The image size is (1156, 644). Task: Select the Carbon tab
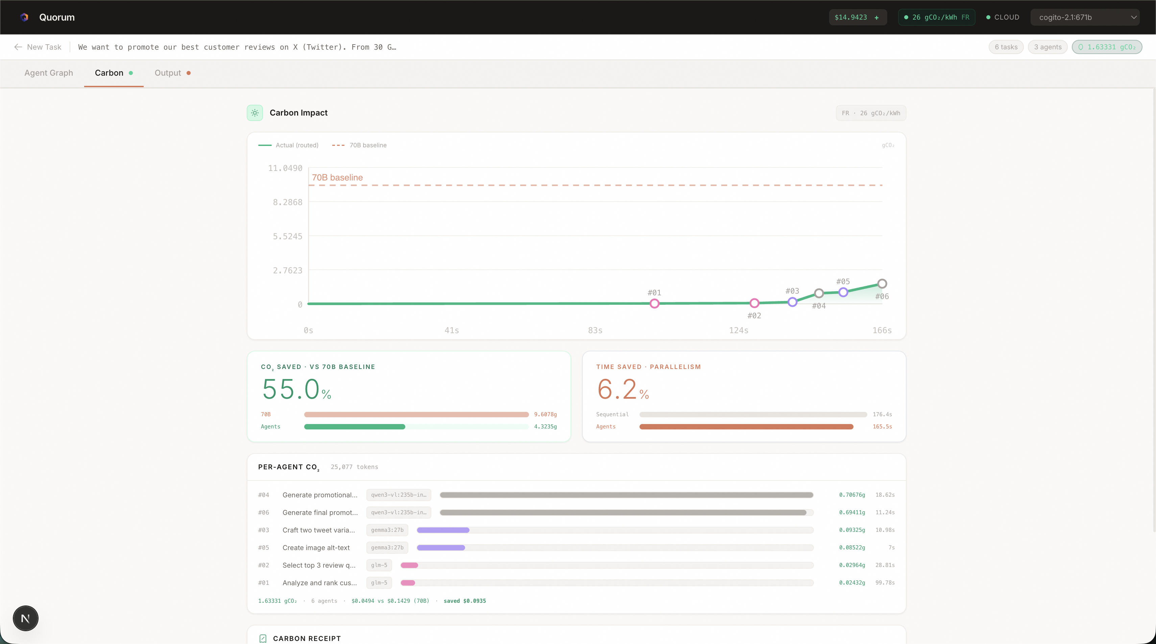[109, 73]
